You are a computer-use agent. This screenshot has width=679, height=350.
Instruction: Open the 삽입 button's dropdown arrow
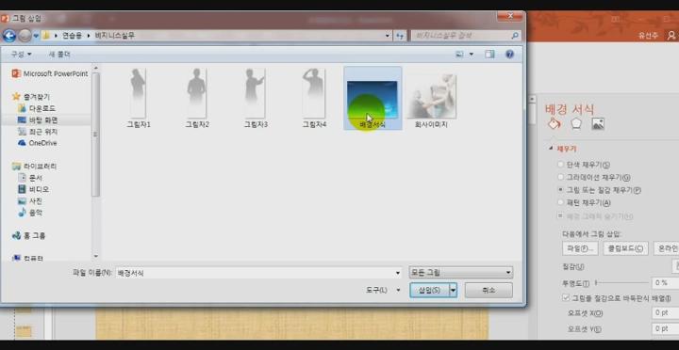click(x=453, y=291)
